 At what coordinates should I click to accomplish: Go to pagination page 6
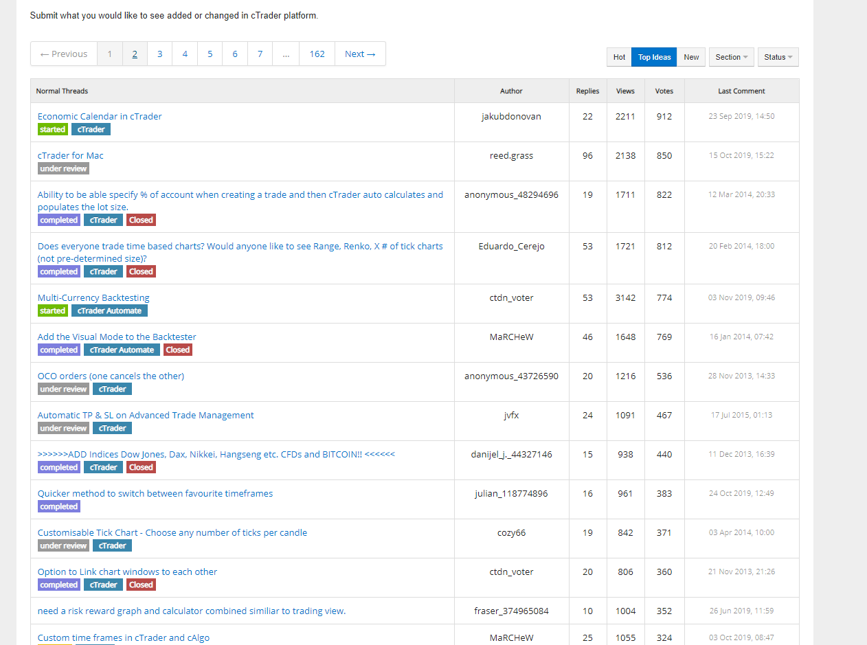point(235,54)
